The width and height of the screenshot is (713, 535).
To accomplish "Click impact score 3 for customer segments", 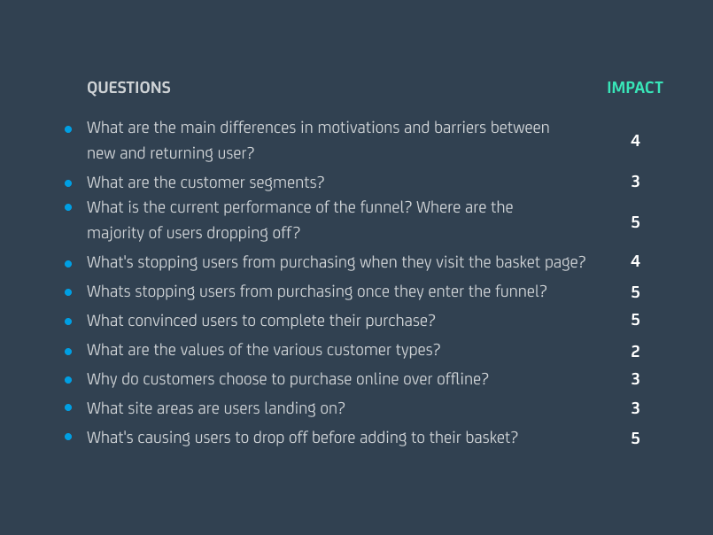I will tap(635, 182).
